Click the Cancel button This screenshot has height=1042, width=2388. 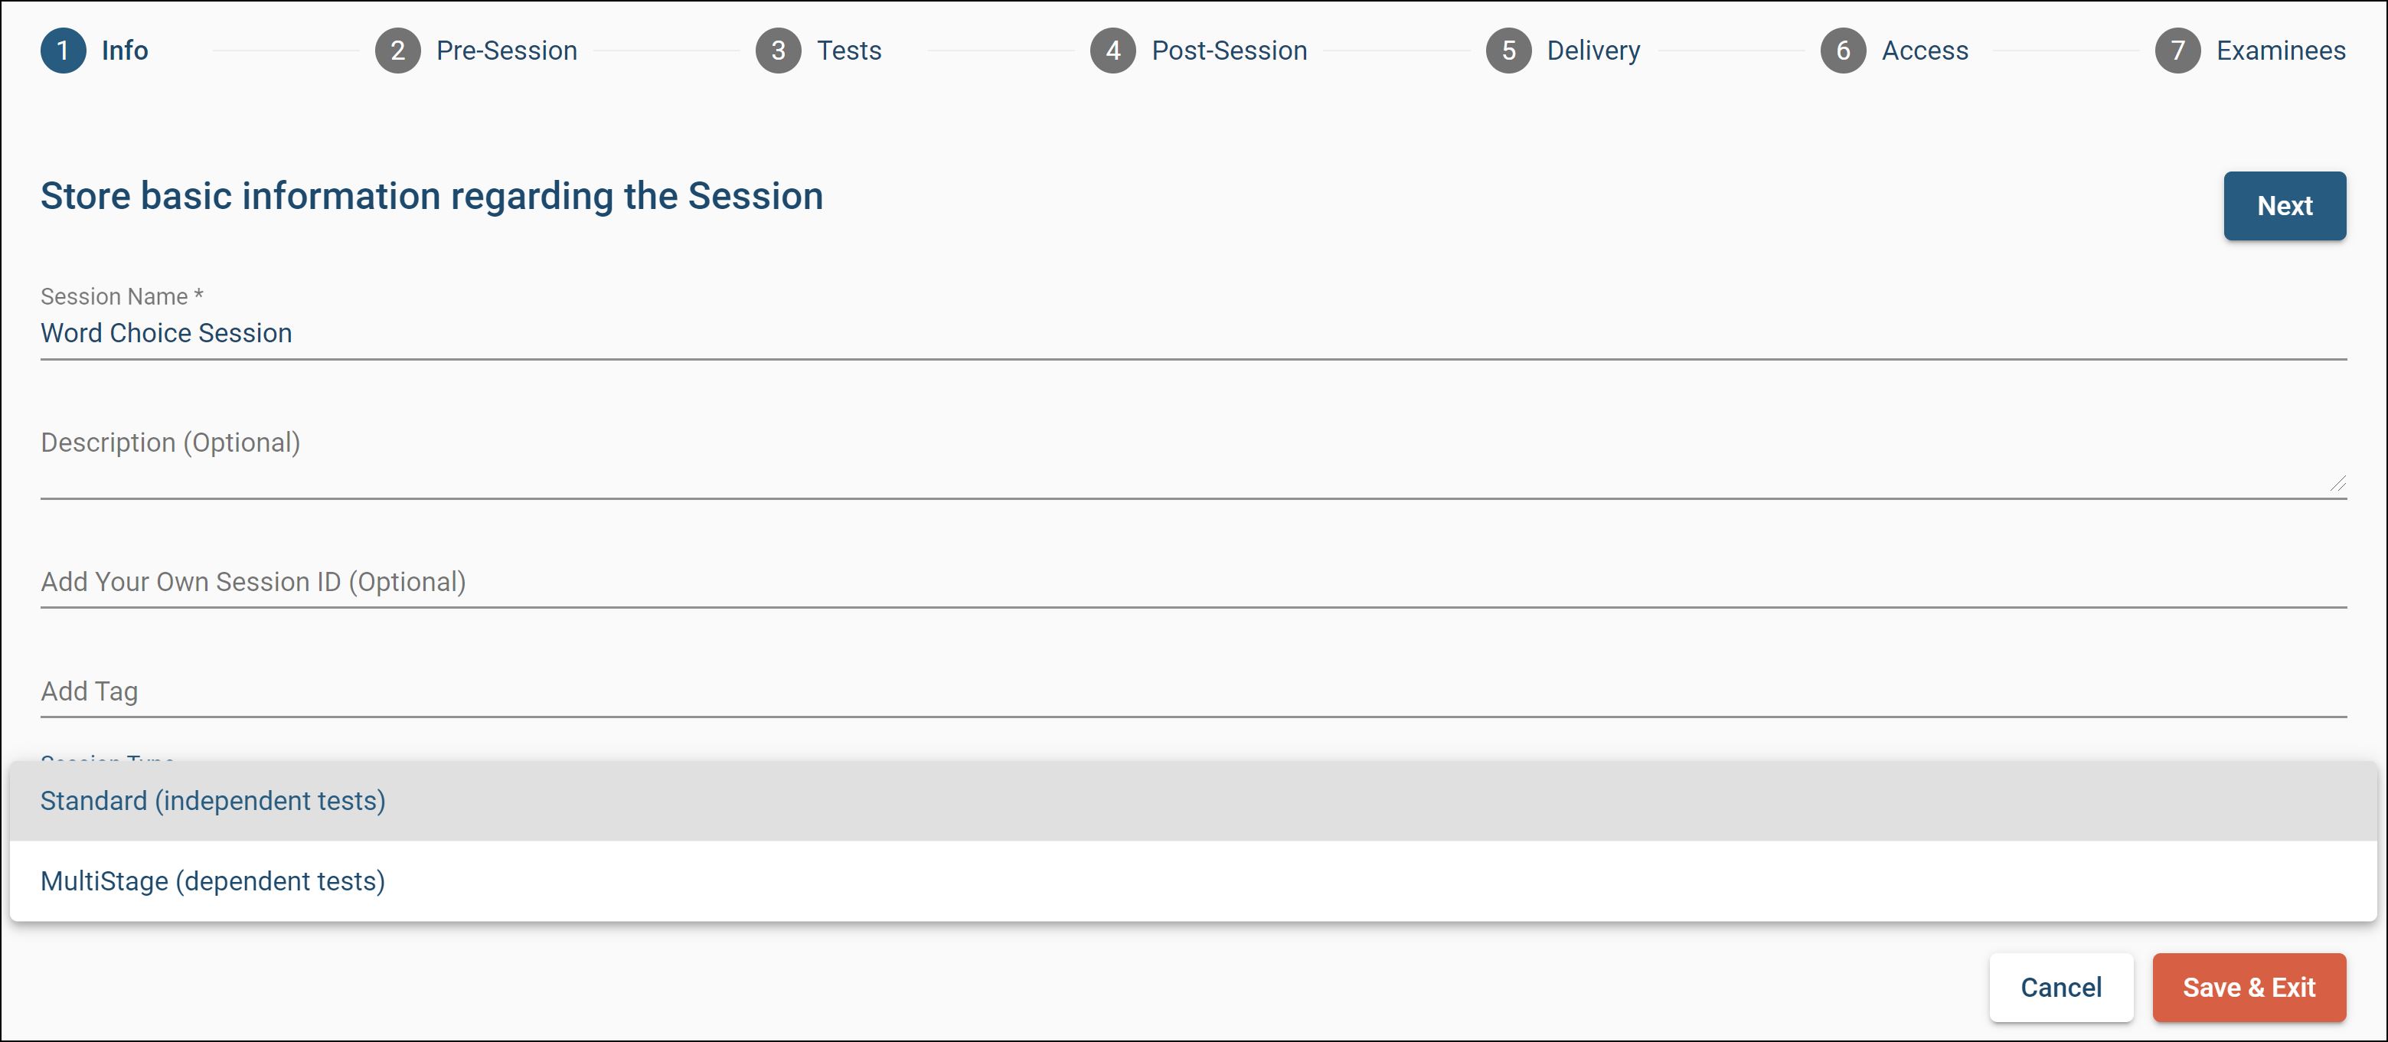tap(2060, 988)
